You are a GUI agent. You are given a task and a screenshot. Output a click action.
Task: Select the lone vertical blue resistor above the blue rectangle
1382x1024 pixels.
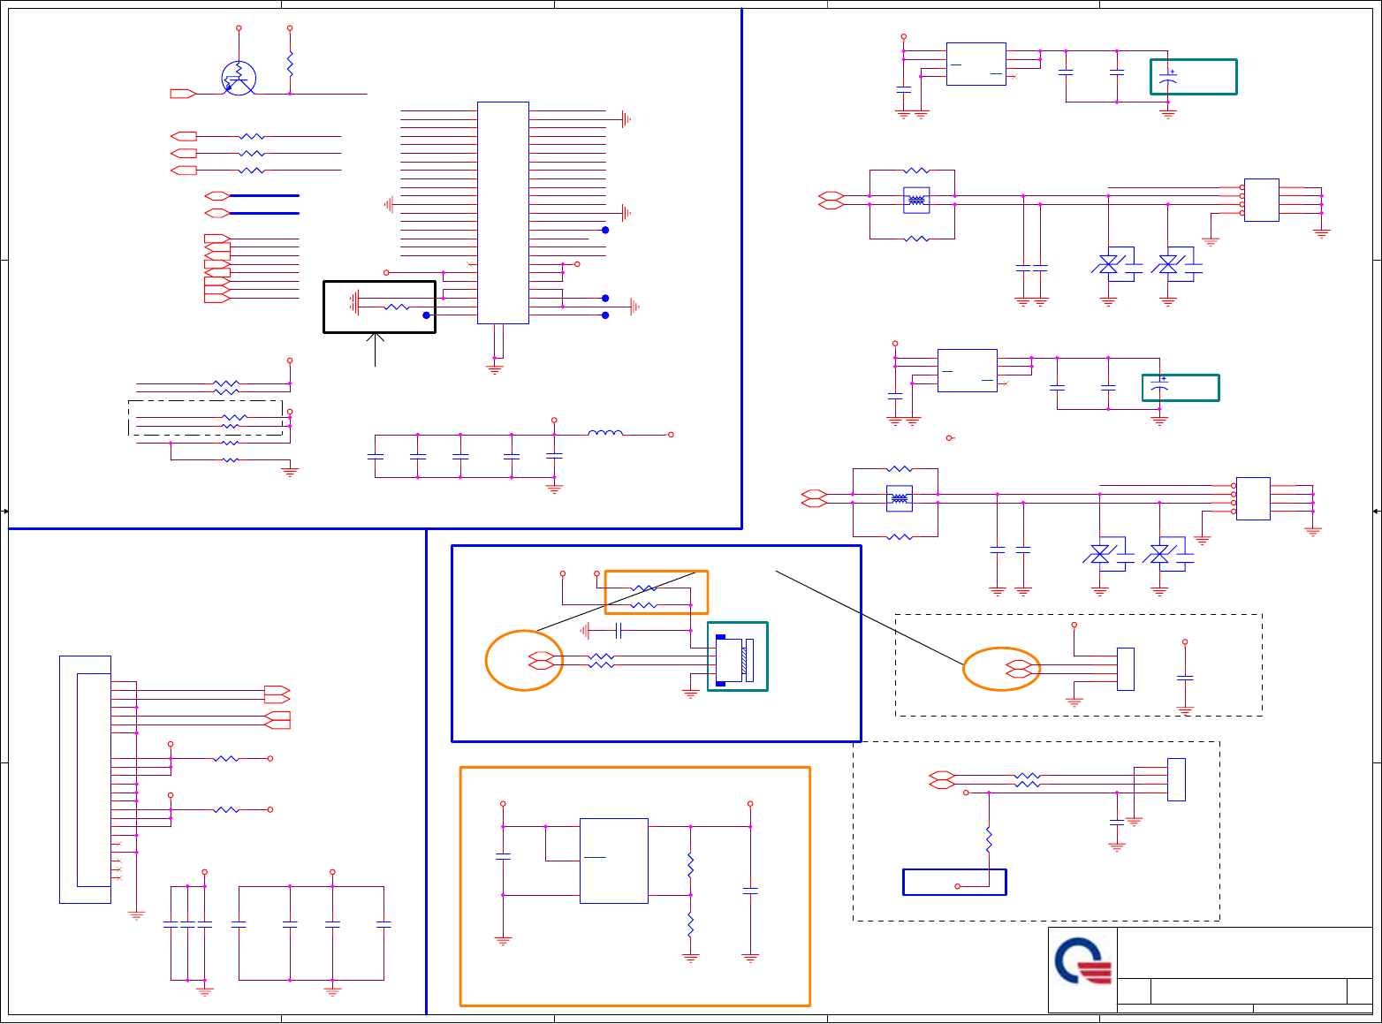coord(989,839)
